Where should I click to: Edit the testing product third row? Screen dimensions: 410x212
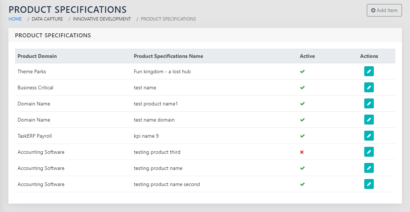point(369,152)
